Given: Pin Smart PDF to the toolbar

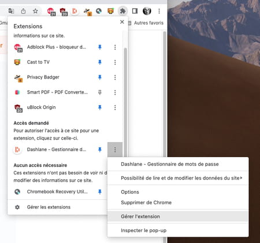Looking at the screenshot, I should tap(100, 92).
